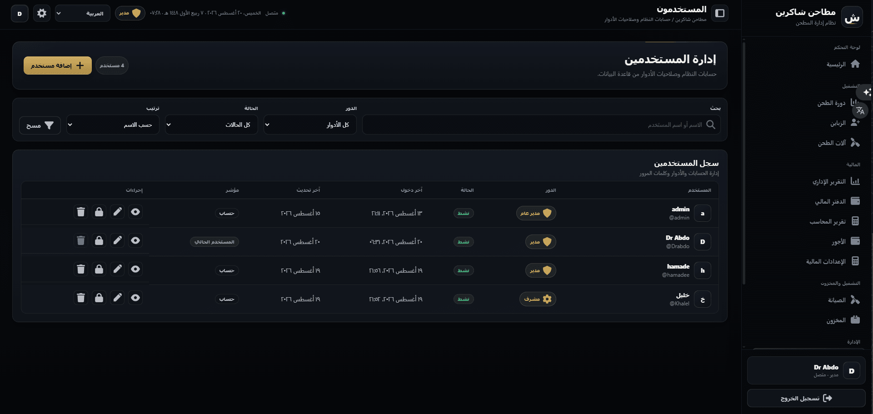Viewport: 873px width, 414px height.
Task: Click the sidebar vertical scrollbar
Action: [x=744, y=164]
